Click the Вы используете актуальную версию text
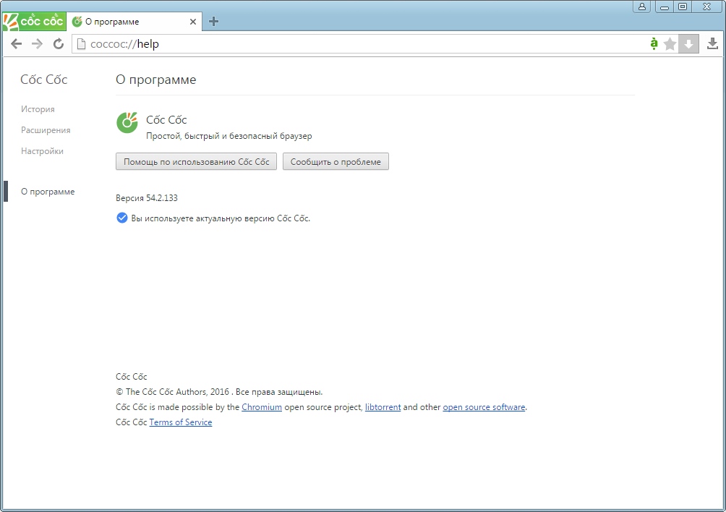 point(221,218)
